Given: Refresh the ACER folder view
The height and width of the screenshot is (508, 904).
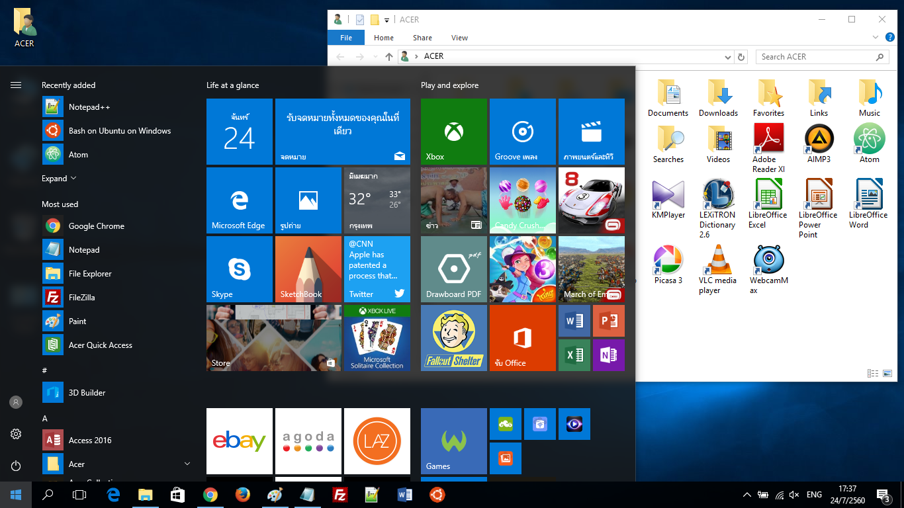Looking at the screenshot, I should [x=741, y=57].
